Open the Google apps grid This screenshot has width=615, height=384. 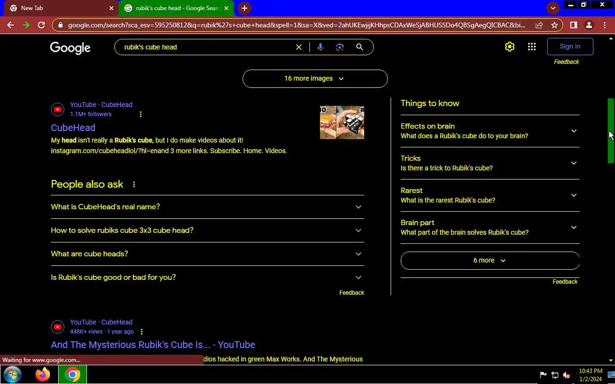pos(532,47)
